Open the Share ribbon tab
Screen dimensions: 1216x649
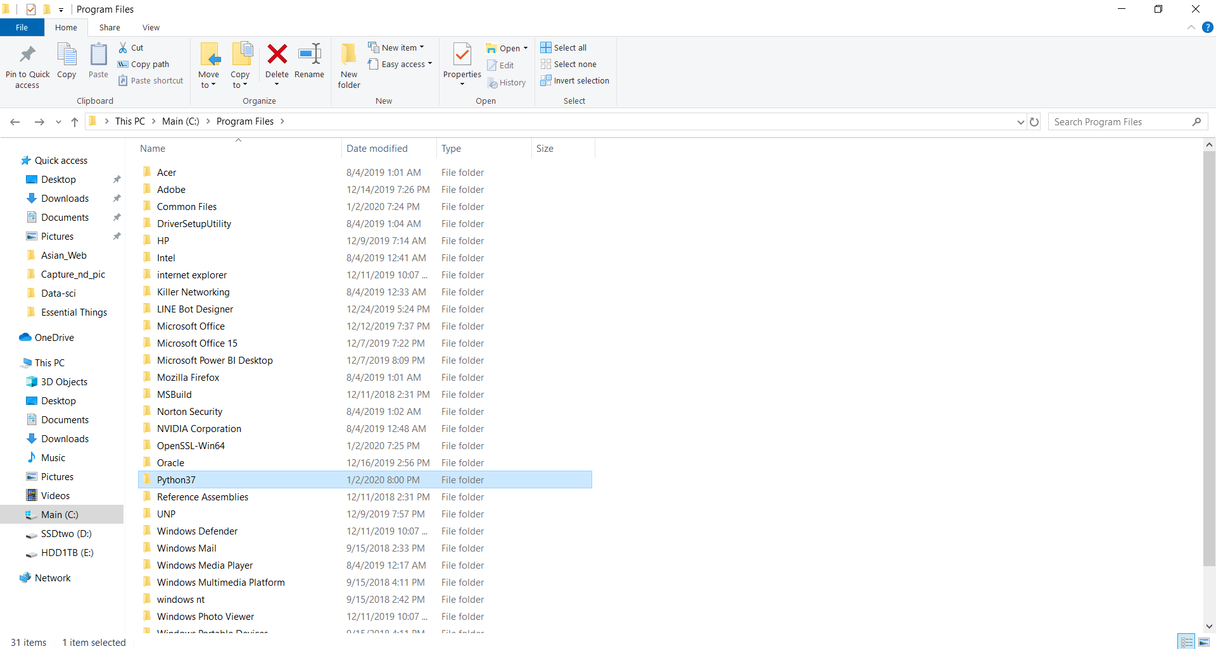tap(110, 27)
